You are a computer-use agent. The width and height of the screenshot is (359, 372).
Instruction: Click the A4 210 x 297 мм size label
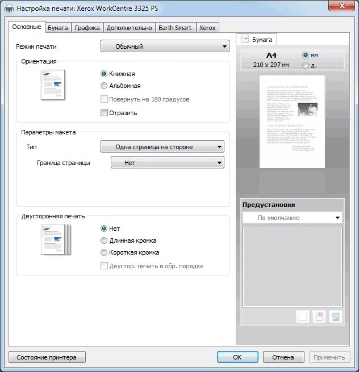pos(271,60)
